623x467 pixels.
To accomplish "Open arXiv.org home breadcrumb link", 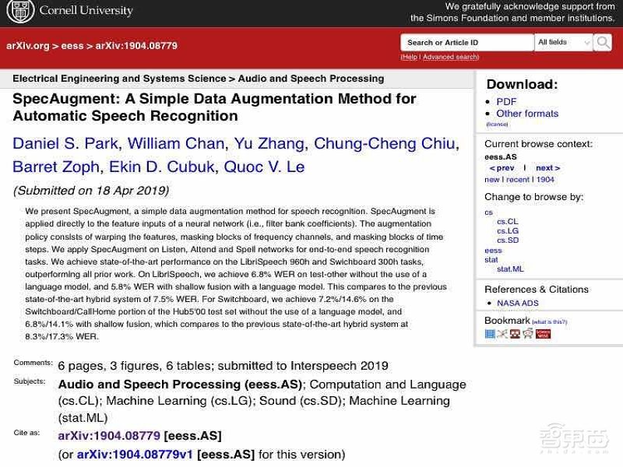I will (27, 46).
